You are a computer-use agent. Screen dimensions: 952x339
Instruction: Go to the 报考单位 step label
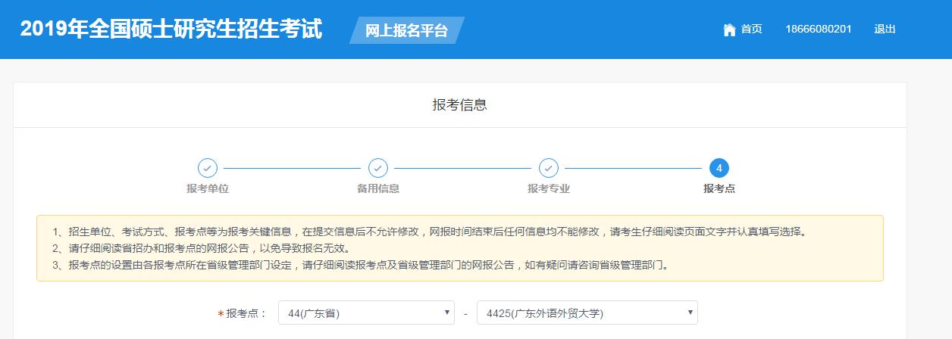(208, 188)
